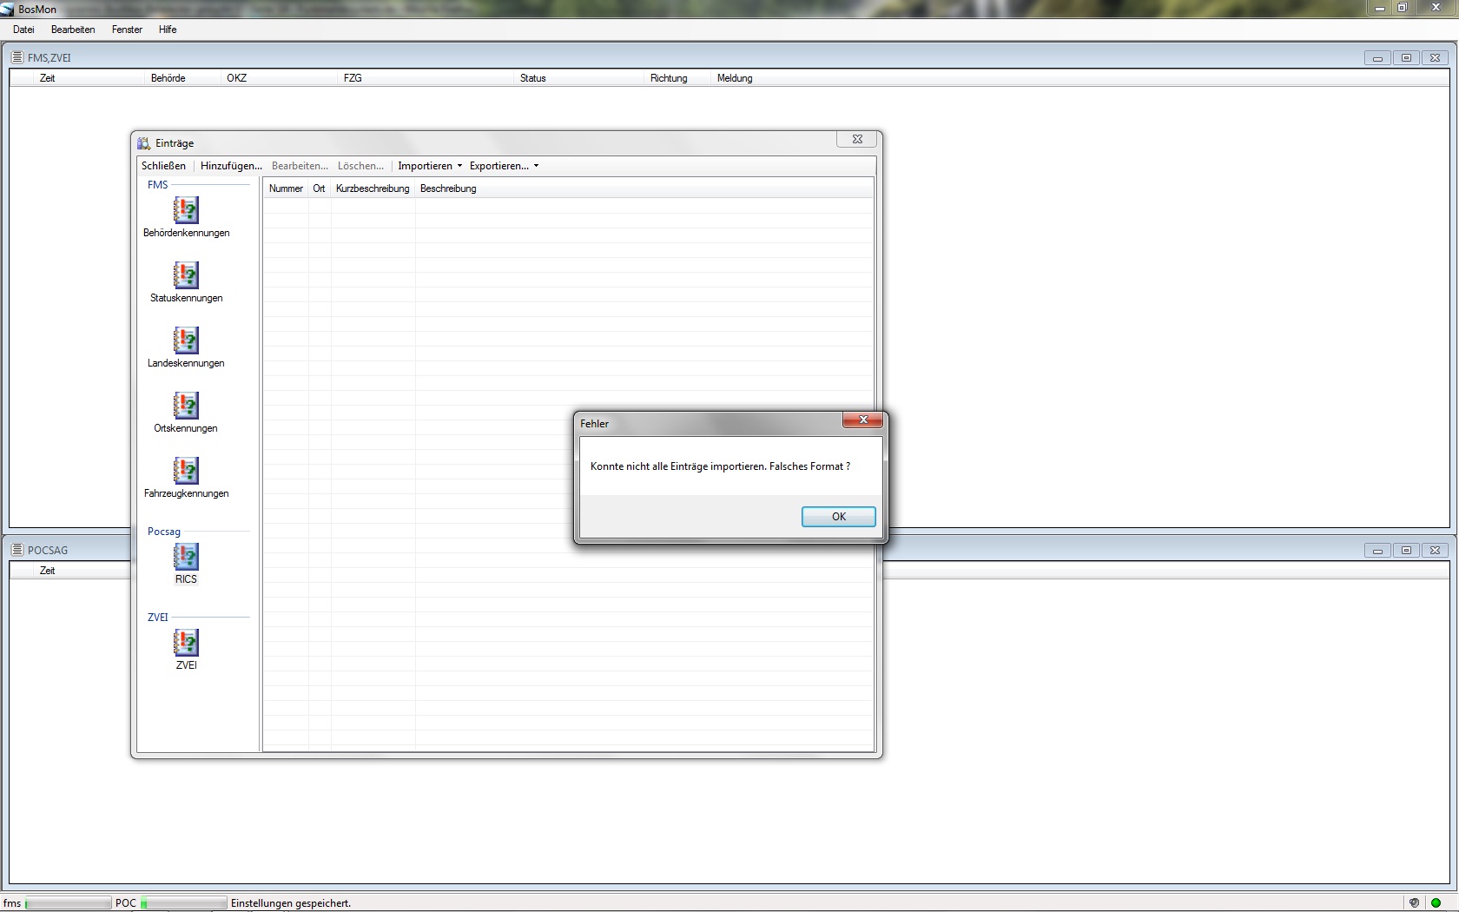The height and width of the screenshot is (912, 1459).
Task: Click Schließen in the Einträge toolbar
Action: (x=163, y=166)
